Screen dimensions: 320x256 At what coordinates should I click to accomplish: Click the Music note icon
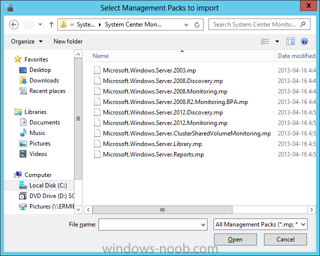click(23, 132)
